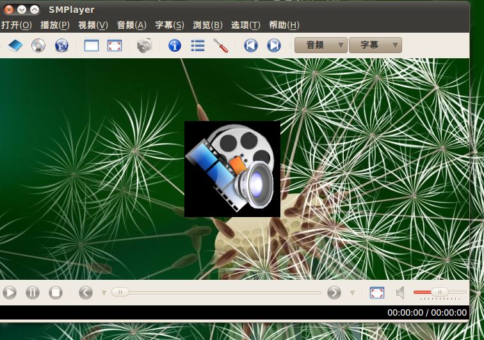Open preferences using the screwdriver icon

(221, 45)
